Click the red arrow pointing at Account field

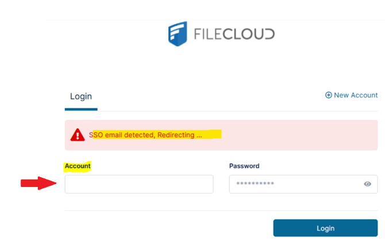38,184
